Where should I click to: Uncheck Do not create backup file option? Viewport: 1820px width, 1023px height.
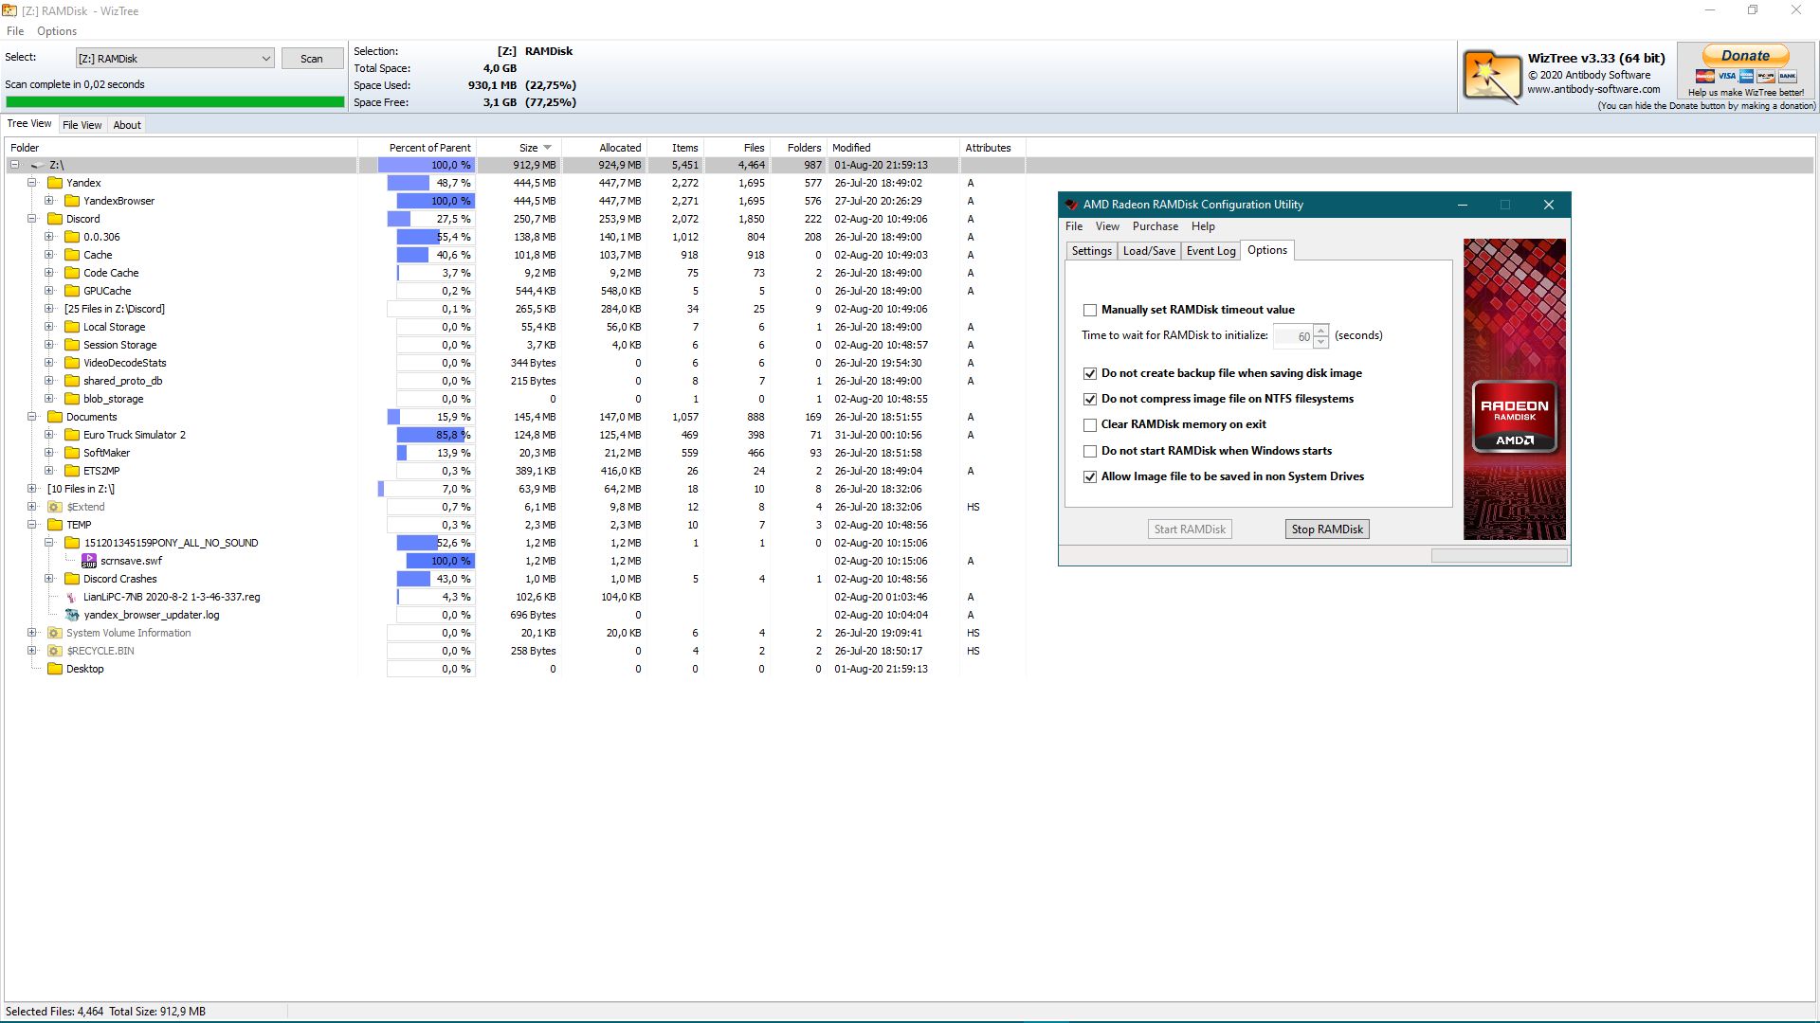coord(1090,374)
